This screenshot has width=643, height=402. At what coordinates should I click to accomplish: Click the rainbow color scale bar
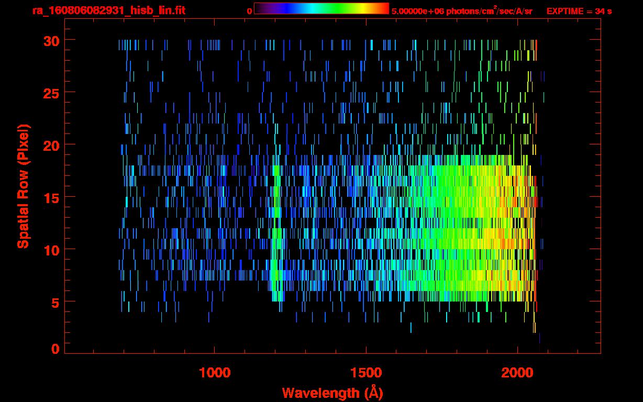(x=321, y=8)
